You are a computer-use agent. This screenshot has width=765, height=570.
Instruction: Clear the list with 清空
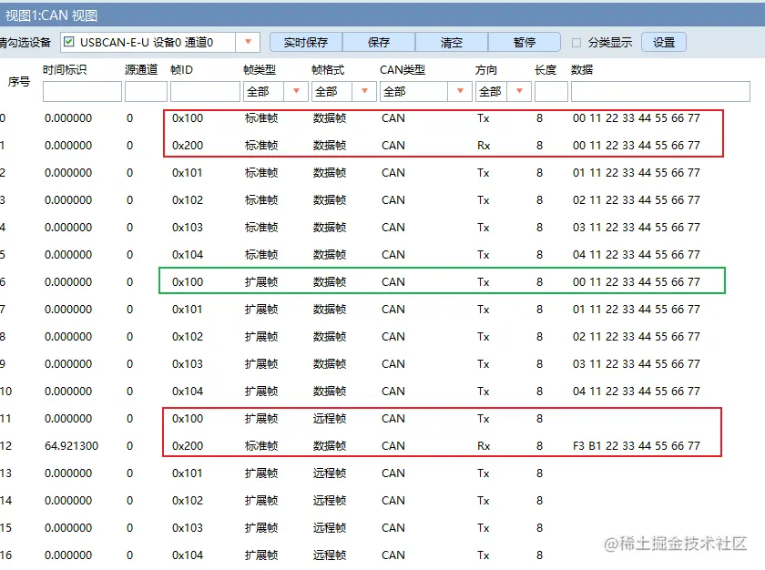pyautogui.click(x=452, y=43)
